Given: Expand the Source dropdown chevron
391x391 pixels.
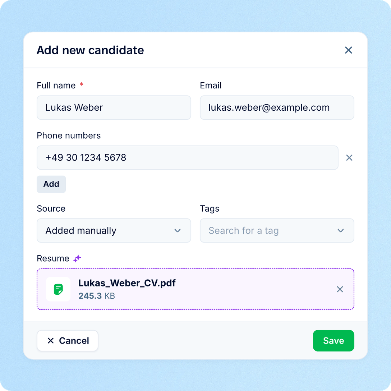Looking at the screenshot, I should [x=178, y=230].
